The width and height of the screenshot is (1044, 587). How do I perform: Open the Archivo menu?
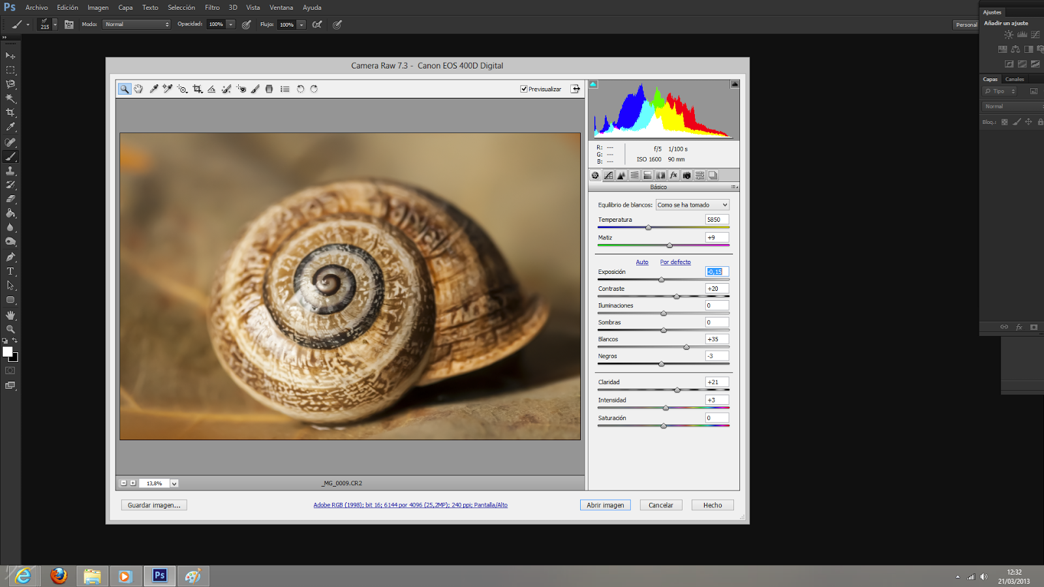[37, 7]
